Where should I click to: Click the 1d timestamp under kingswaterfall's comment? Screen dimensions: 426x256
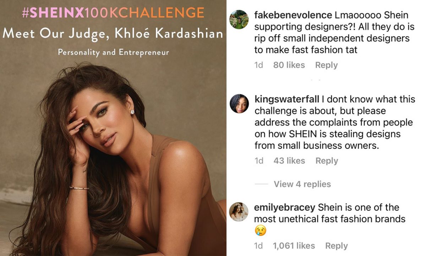coord(259,160)
